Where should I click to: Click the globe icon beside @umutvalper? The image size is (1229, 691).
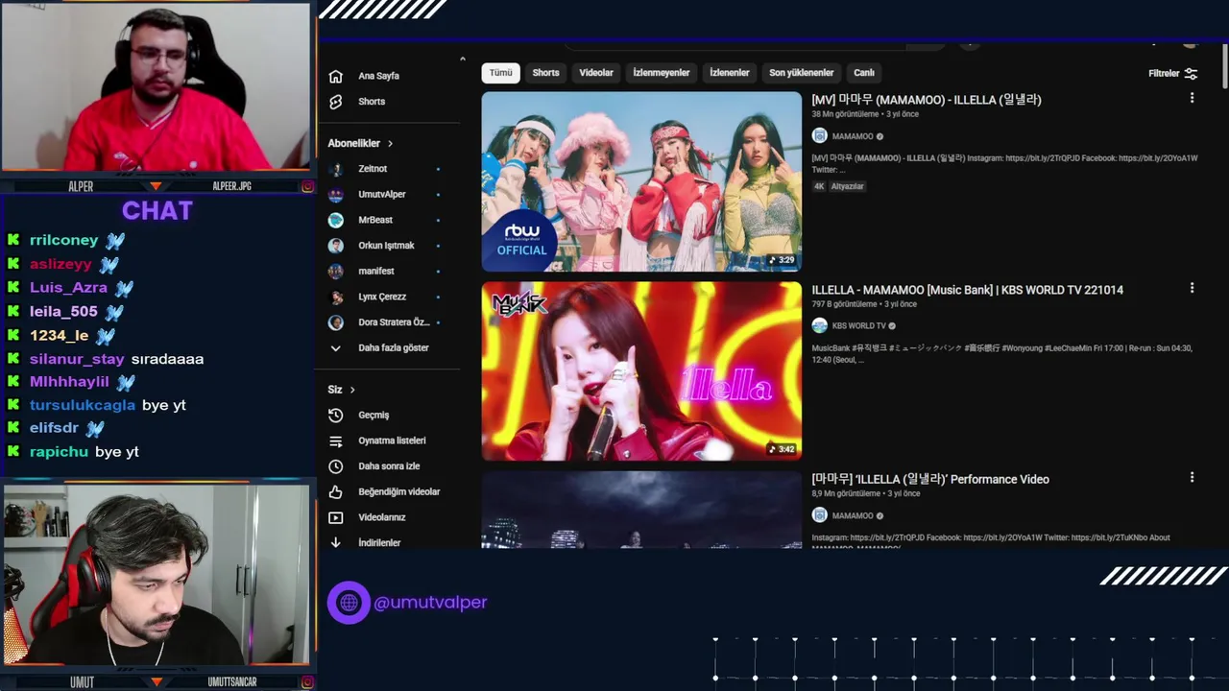point(349,603)
